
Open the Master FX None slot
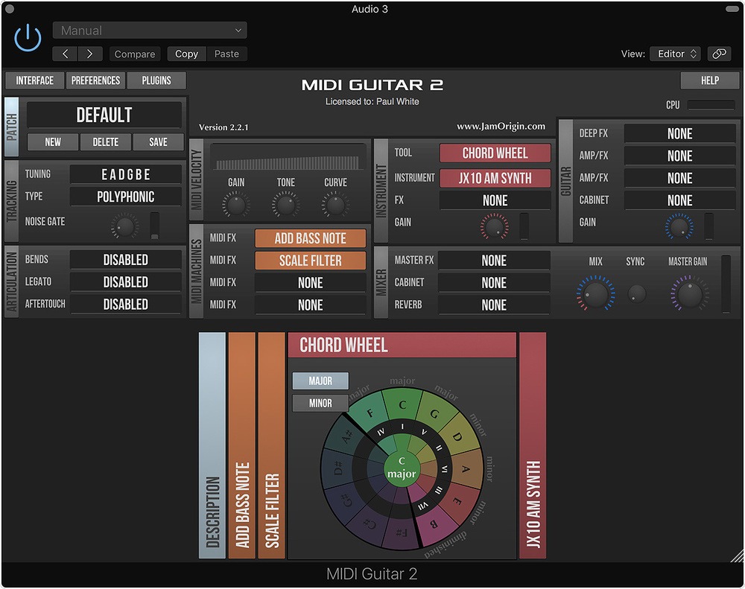[x=494, y=261]
